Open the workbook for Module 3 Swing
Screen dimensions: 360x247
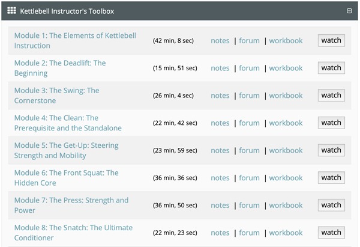tap(286, 96)
